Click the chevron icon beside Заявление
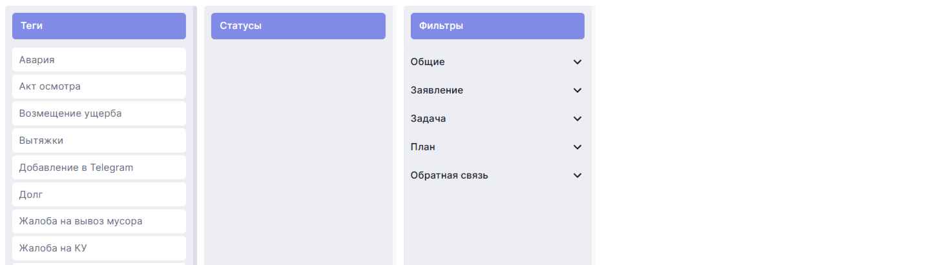927x265 pixels. tap(578, 90)
